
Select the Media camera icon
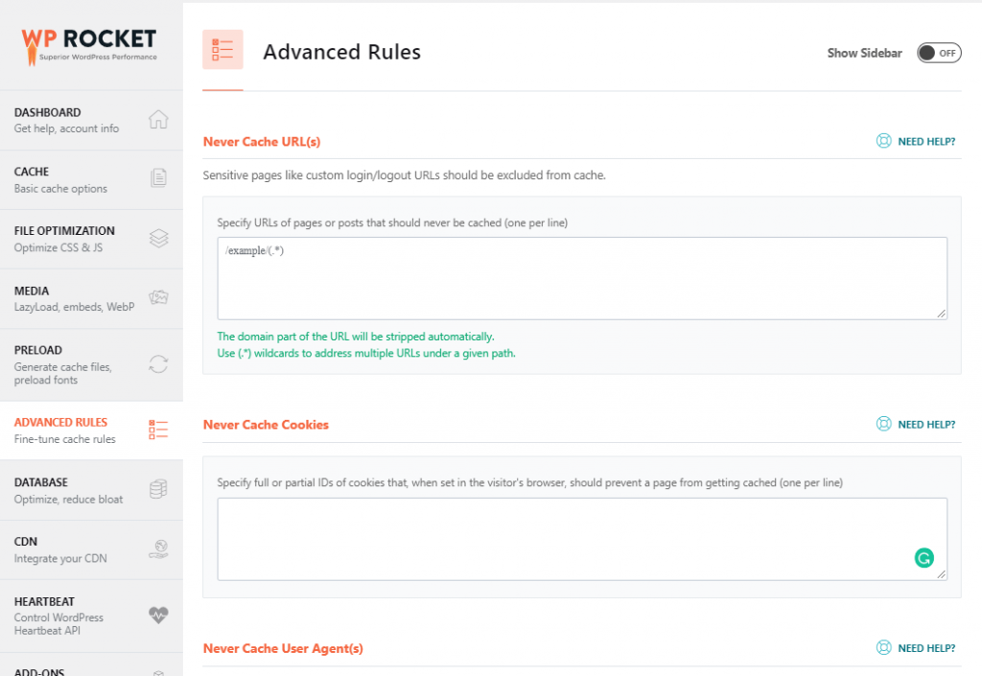point(158,297)
